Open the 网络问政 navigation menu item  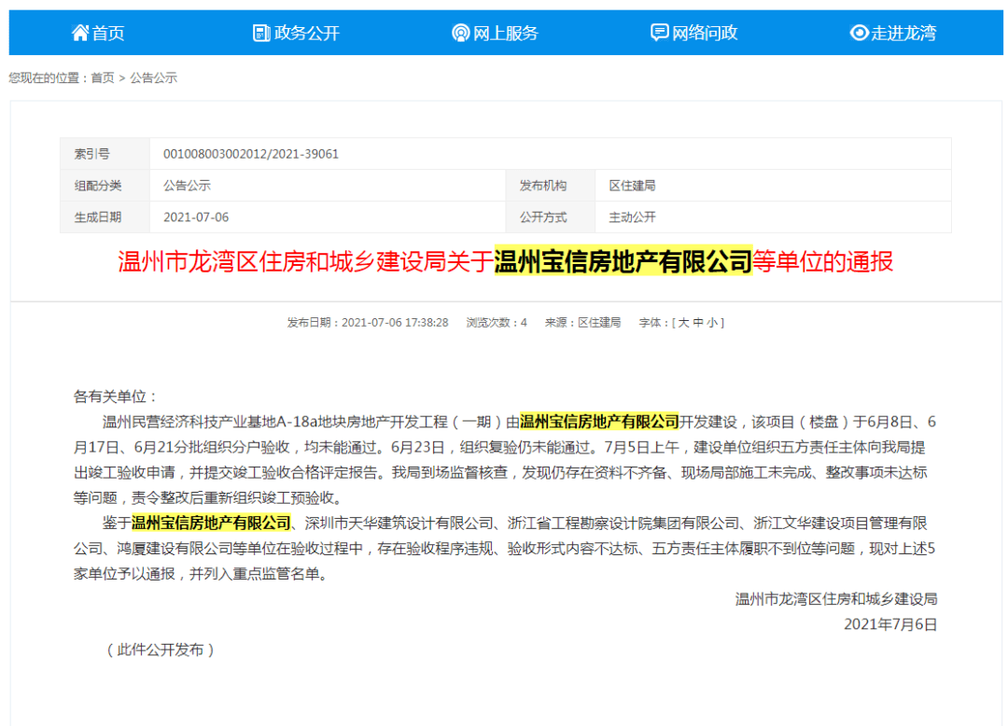694,33
